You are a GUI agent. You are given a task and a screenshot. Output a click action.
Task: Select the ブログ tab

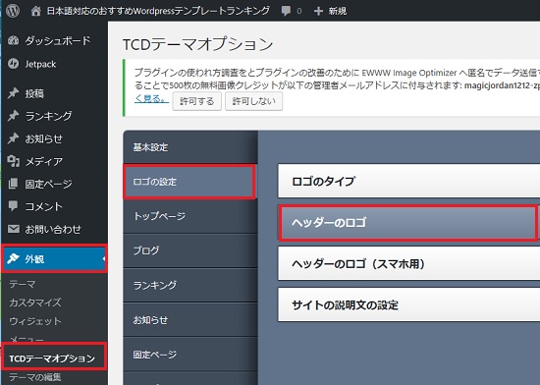click(190, 250)
